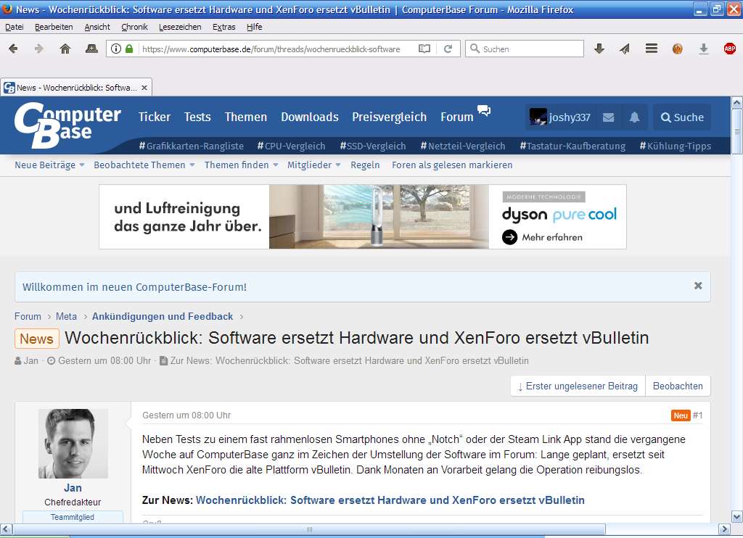Open notifications bell icon

click(634, 117)
